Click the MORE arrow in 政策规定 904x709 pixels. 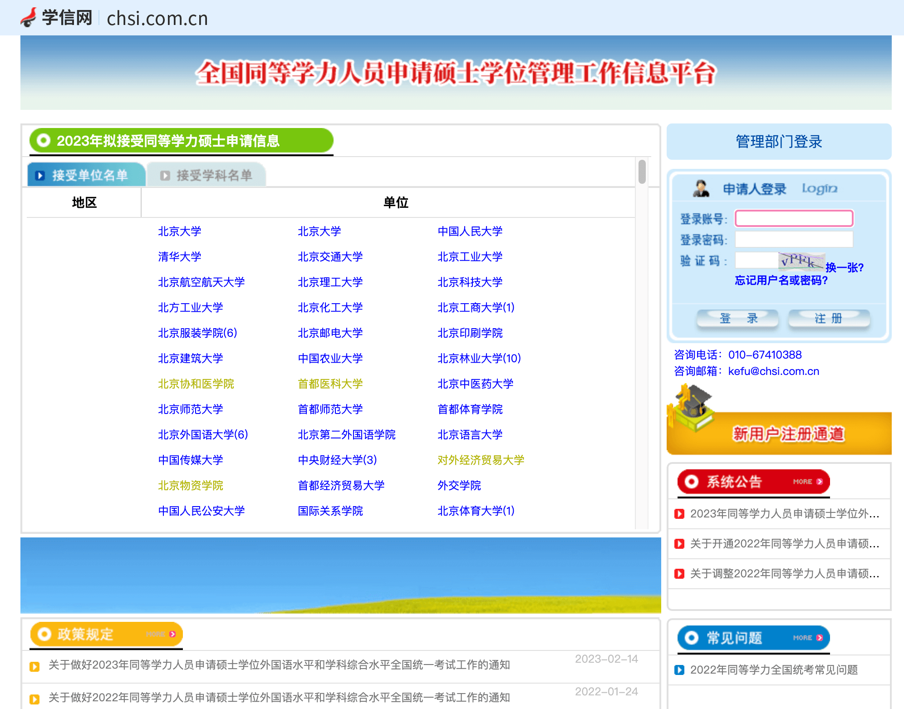coord(172,634)
